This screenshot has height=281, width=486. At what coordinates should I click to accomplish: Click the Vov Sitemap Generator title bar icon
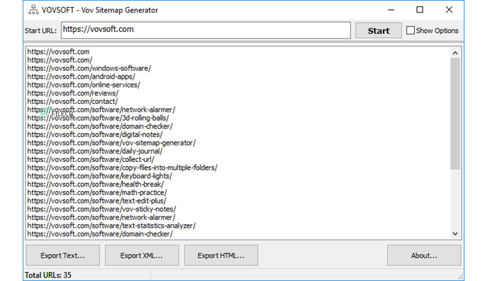34,10
